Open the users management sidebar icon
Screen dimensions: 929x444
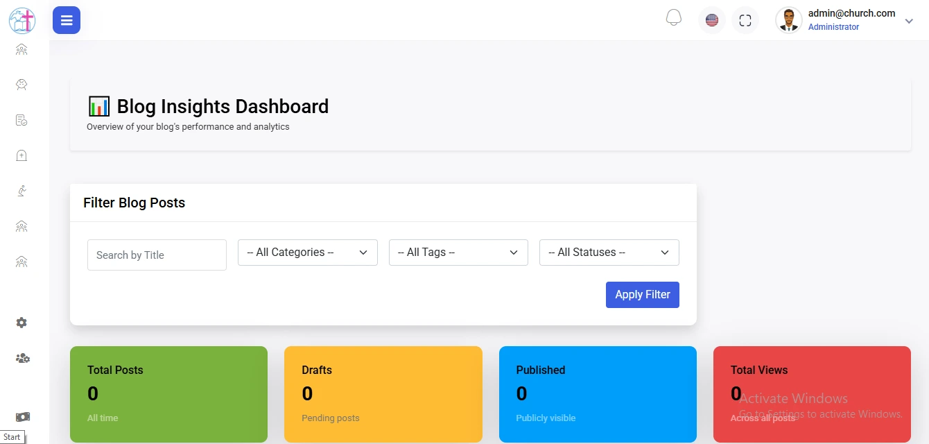pos(22,359)
